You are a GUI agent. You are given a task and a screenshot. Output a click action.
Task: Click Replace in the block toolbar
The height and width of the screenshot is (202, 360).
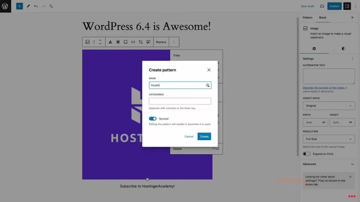click(161, 42)
